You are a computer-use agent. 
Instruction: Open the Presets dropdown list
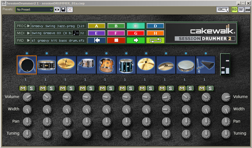[x=34, y=9]
